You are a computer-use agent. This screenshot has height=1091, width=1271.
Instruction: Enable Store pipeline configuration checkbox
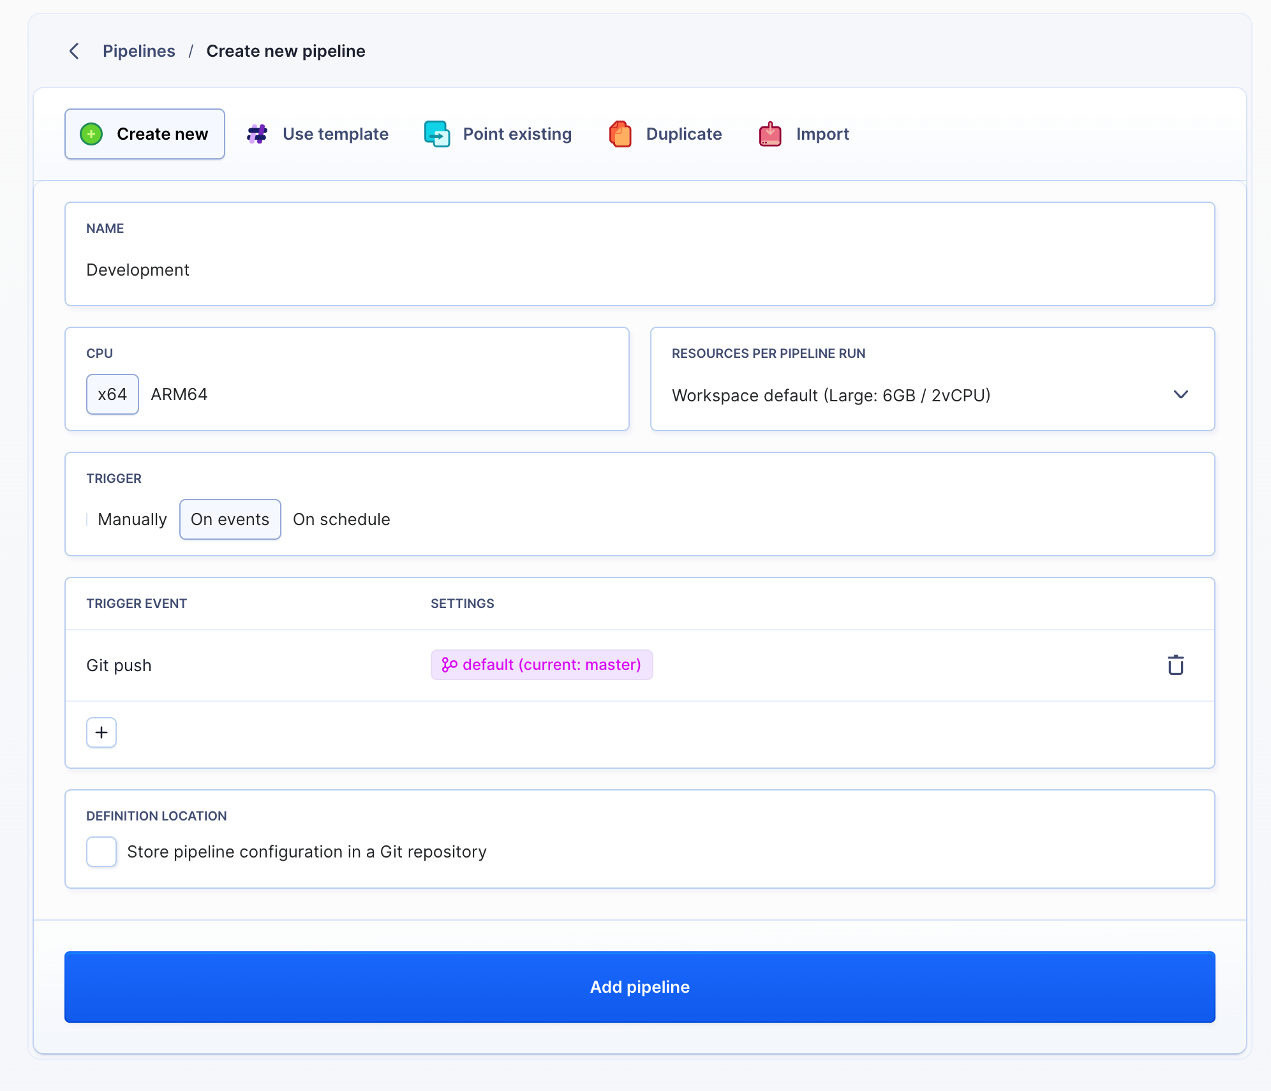tap(100, 851)
